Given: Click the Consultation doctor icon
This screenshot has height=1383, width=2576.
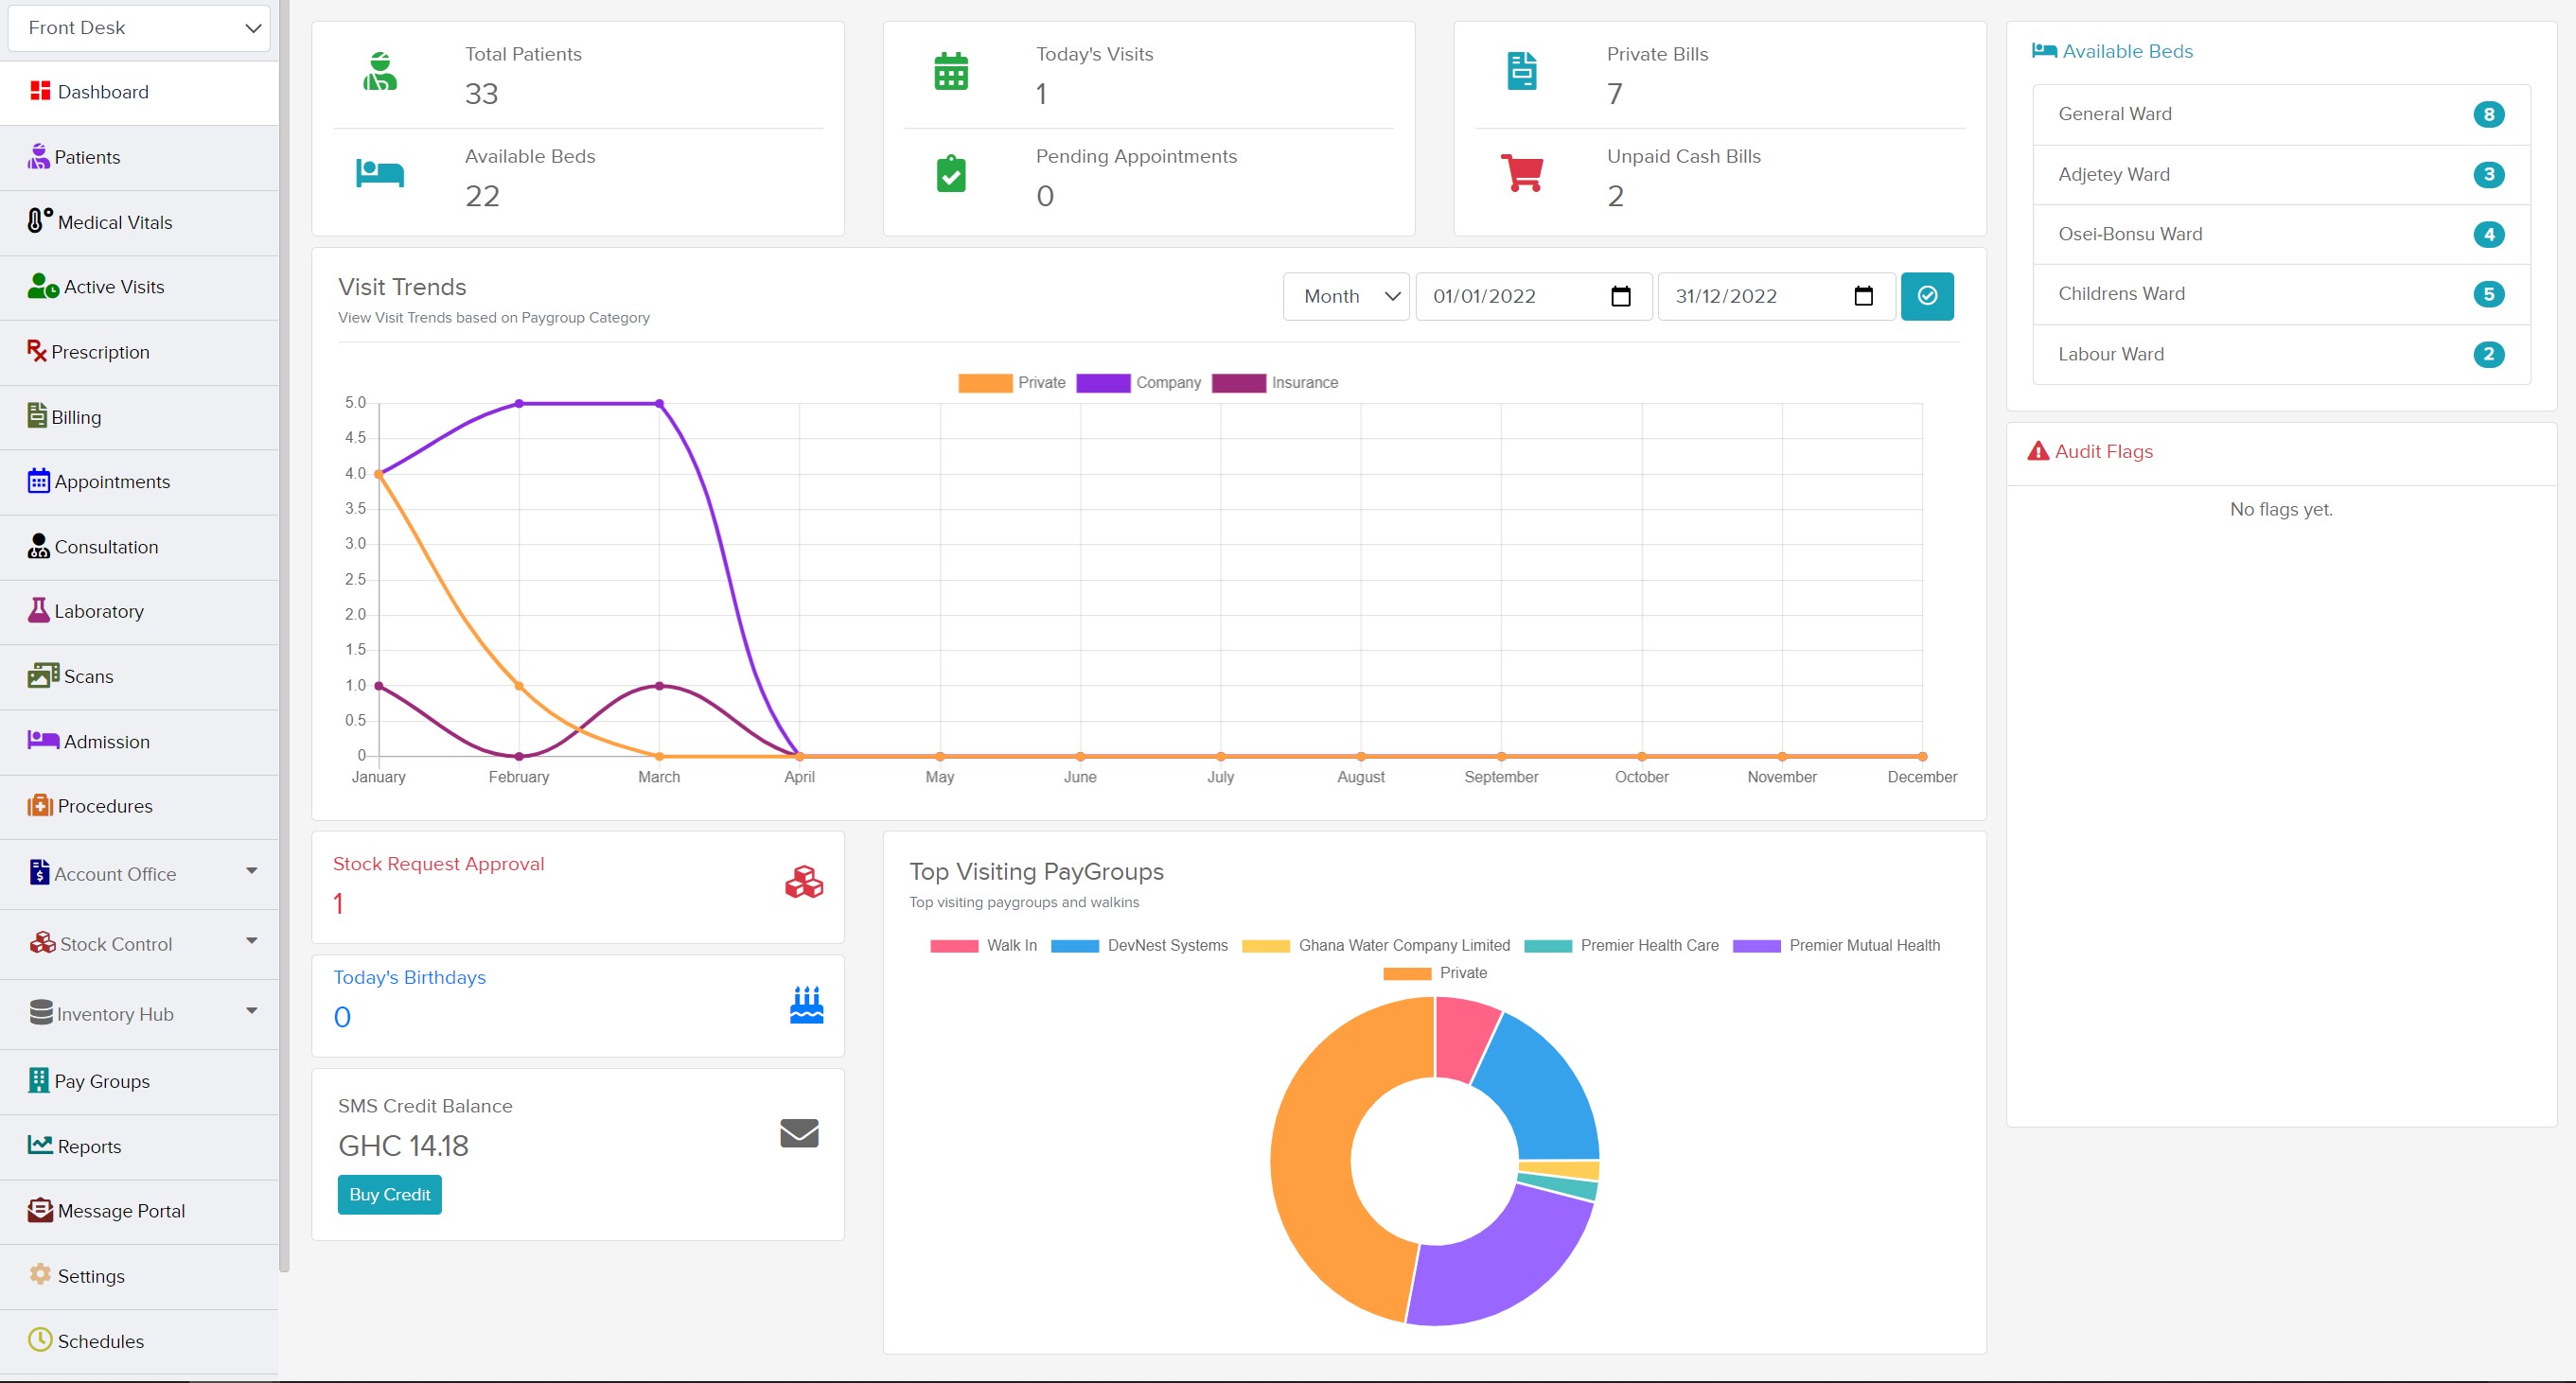Looking at the screenshot, I should click(x=39, y=546).
